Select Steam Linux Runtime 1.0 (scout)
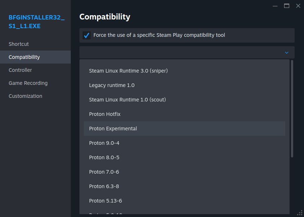304x217 pixels. coord(127,100)
